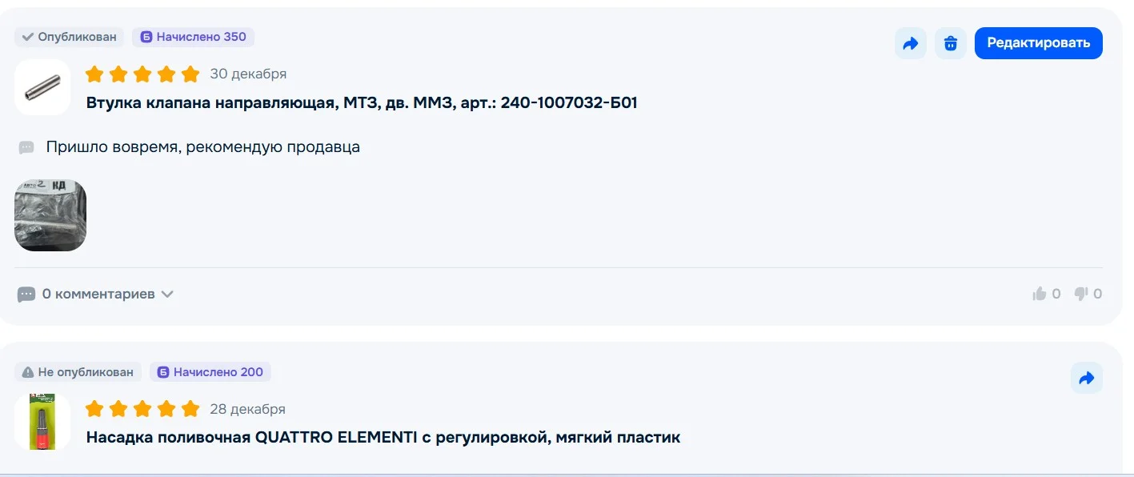Screen dimensions: 1134x477
Task: Dislike the review with thumbs-down icon
Action: pos(1081,294)
